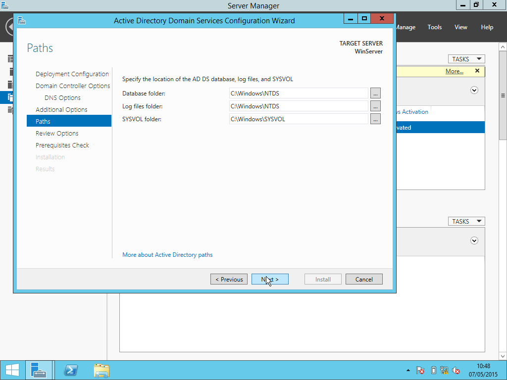Click Server Manager title bar icon

(4, 5)
